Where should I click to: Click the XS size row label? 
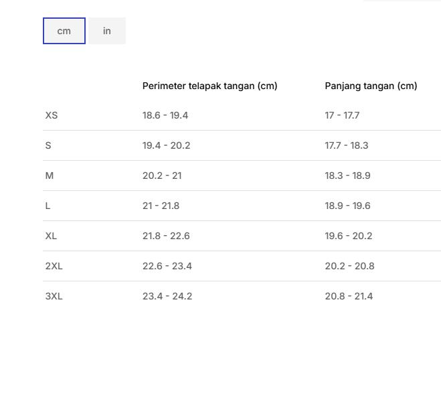[x=52, y=115]
